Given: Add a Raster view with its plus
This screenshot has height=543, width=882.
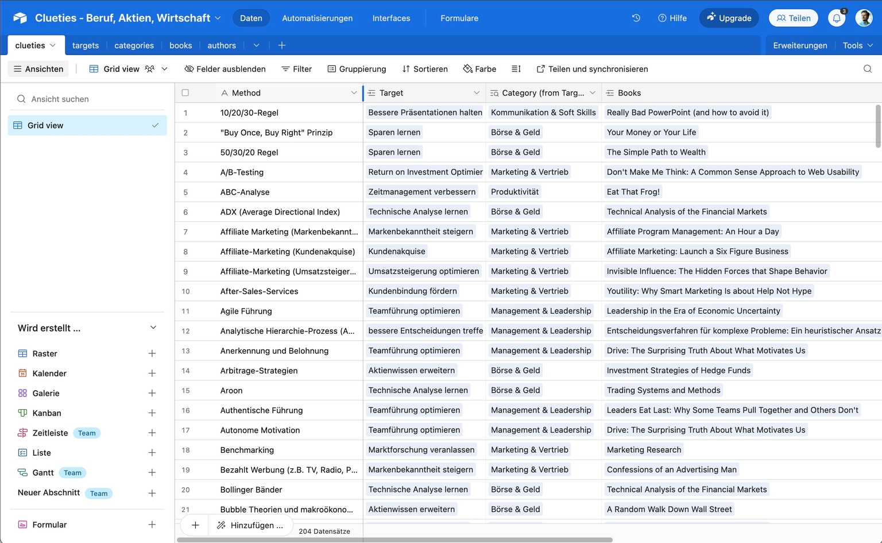Looking at the screenshot, I should (152, 353).
